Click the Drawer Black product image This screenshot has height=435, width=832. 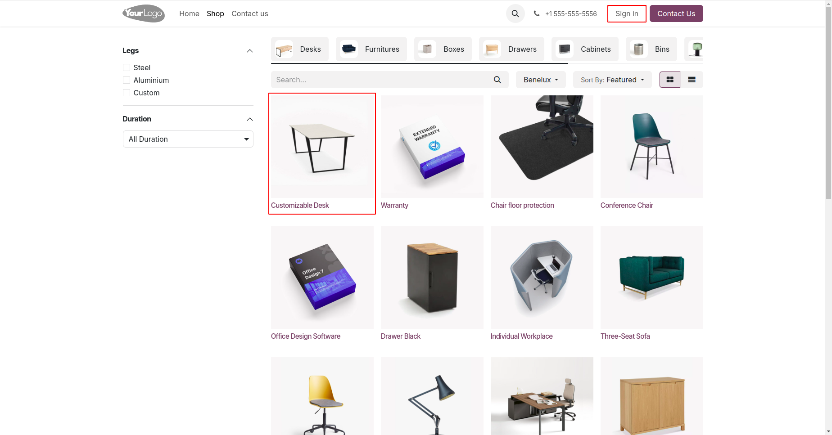point(432,278)
